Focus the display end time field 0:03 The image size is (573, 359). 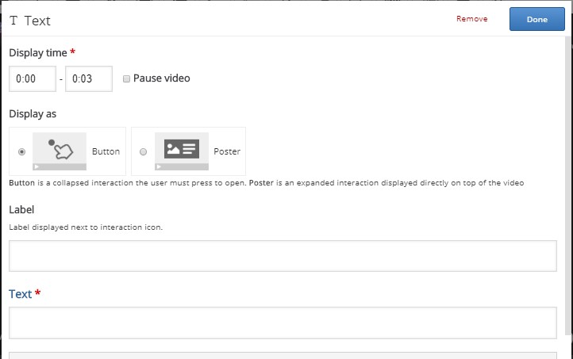pyautogui.click(x=88, y=79)
